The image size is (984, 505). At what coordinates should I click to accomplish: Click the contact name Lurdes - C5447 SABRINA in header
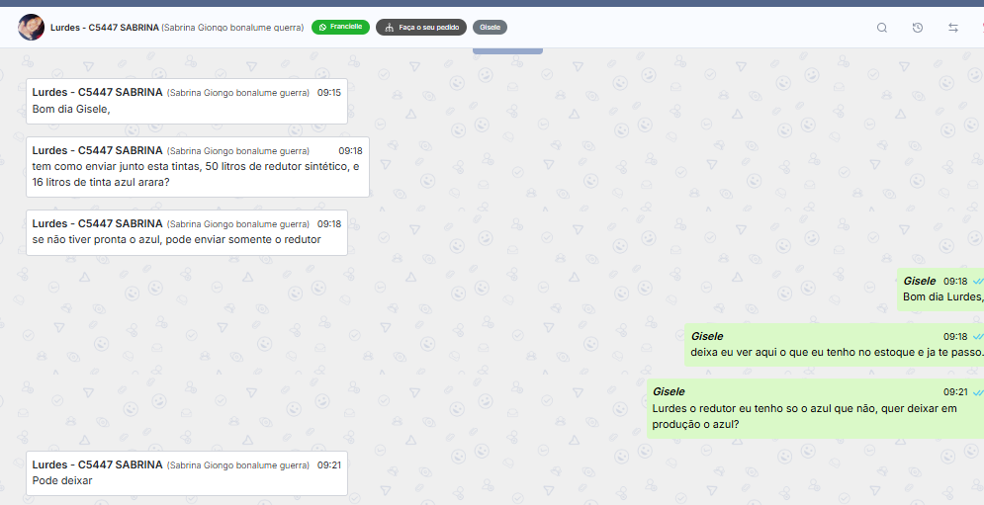pyautogui.click(x=106, y=28)
